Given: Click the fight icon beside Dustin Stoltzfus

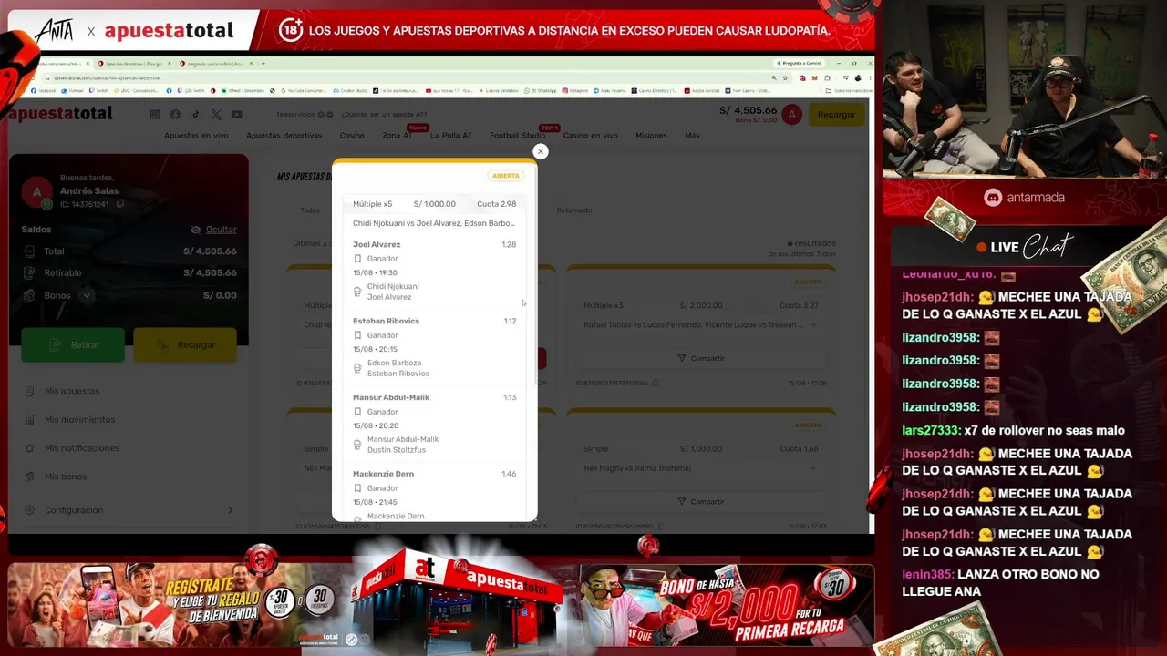Looking at the screenshot, I should 357,445.
